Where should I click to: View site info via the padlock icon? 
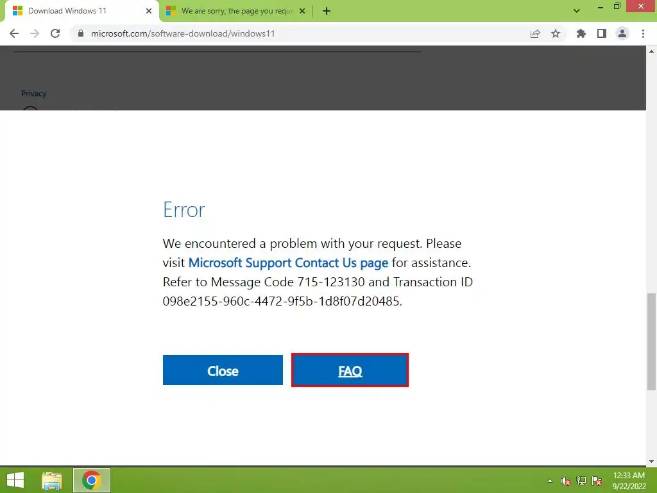pos(81,33)
